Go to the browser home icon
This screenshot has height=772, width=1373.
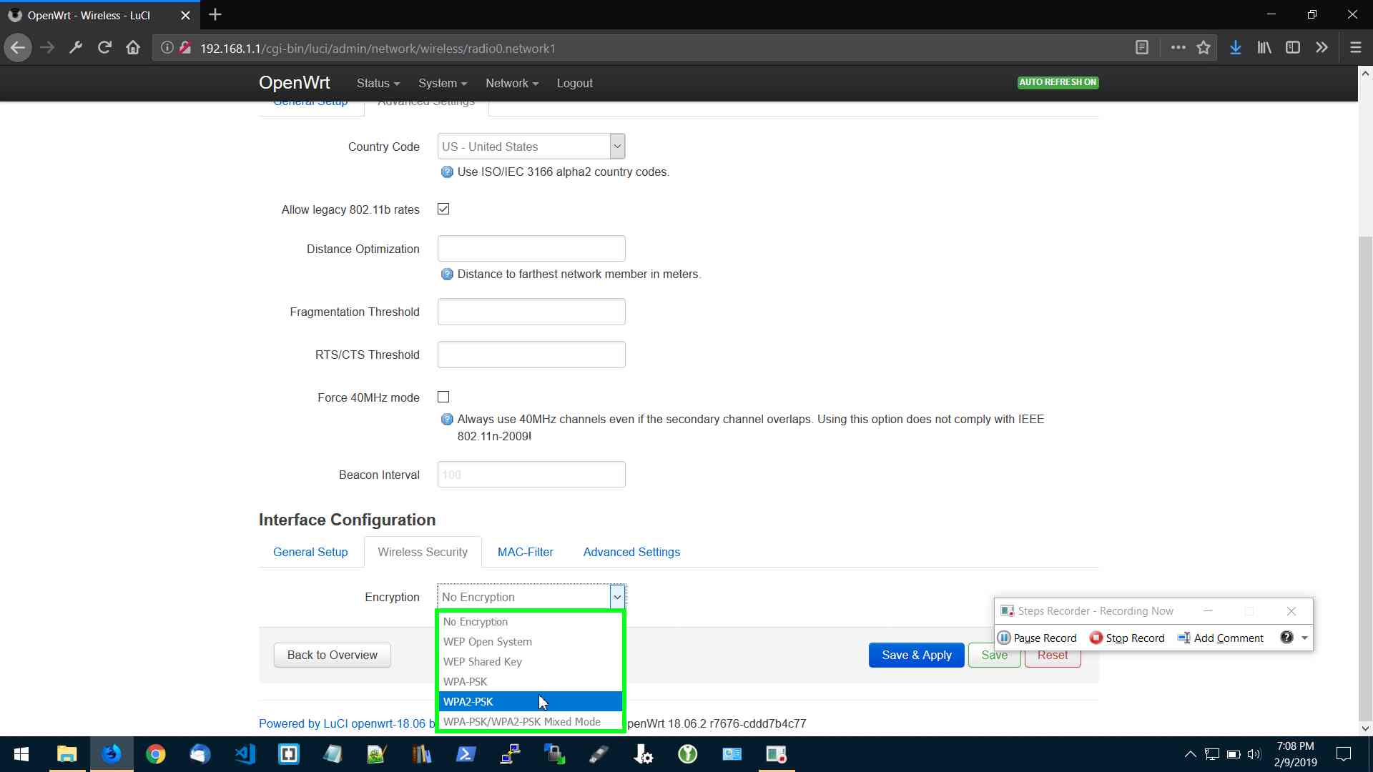(x=133, y=48)
